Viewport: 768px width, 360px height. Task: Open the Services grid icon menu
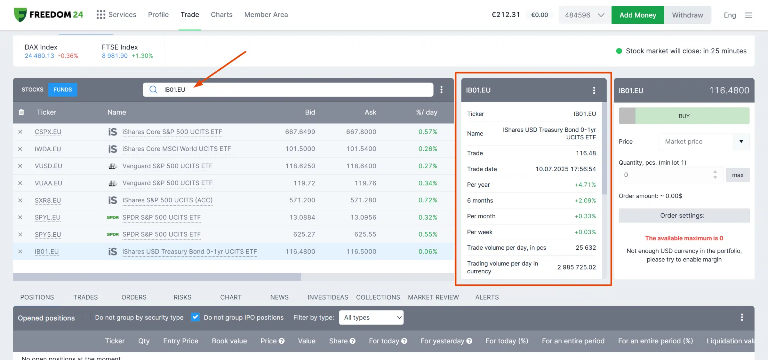point(101,15)
